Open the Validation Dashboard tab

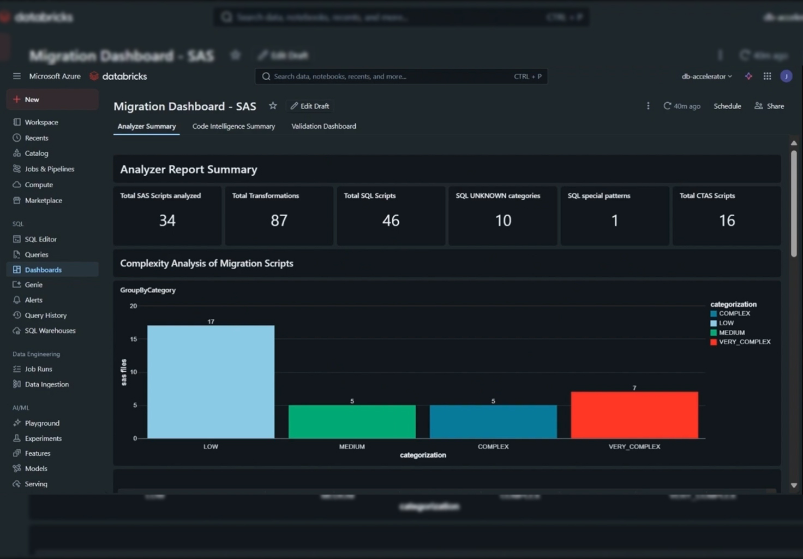[323, 126]
